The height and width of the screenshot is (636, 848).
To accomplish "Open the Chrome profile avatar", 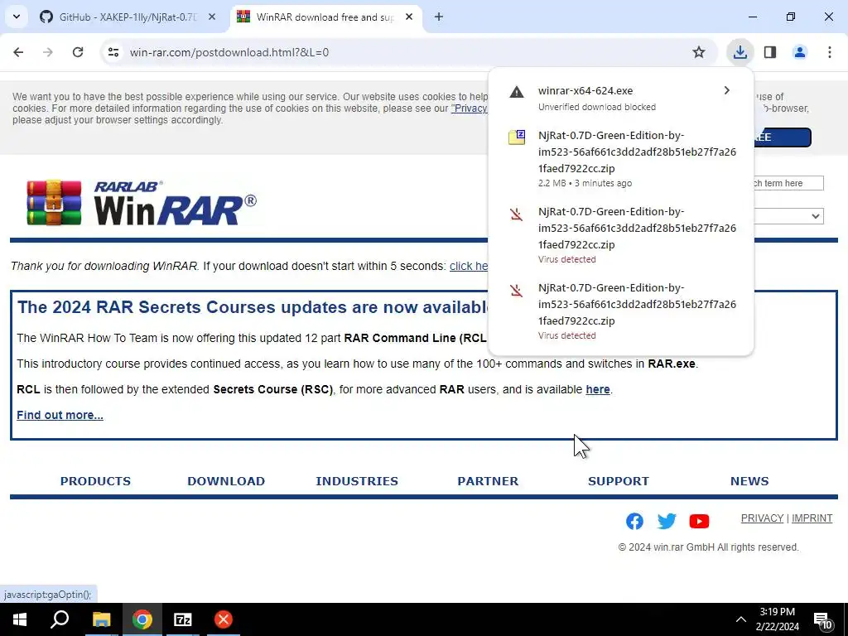I will [x=800, y=52].
